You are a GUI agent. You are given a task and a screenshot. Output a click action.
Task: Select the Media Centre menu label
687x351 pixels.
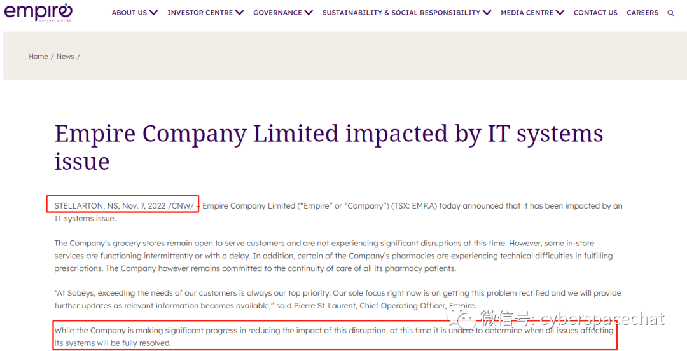pos(527,13)
